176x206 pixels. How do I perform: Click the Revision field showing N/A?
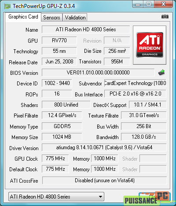tap(117, 40)
